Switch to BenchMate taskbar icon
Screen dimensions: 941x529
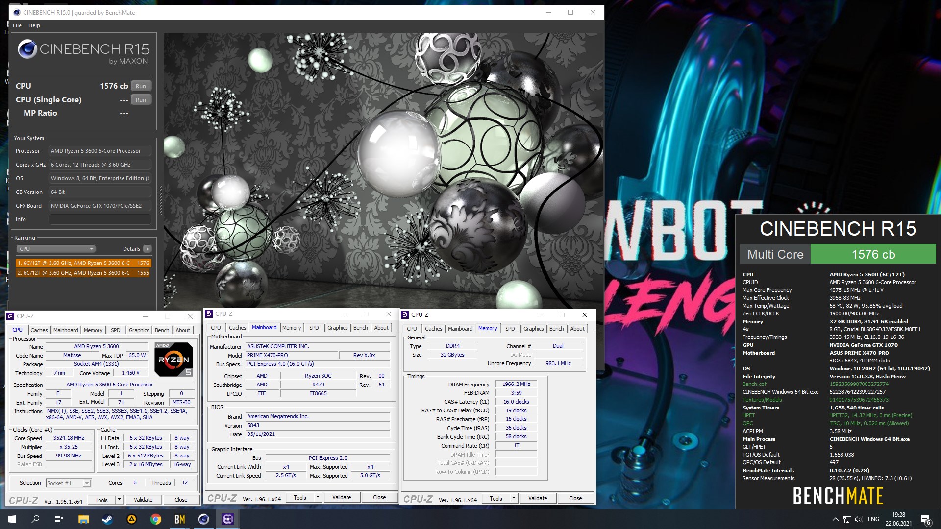point(179,519)
